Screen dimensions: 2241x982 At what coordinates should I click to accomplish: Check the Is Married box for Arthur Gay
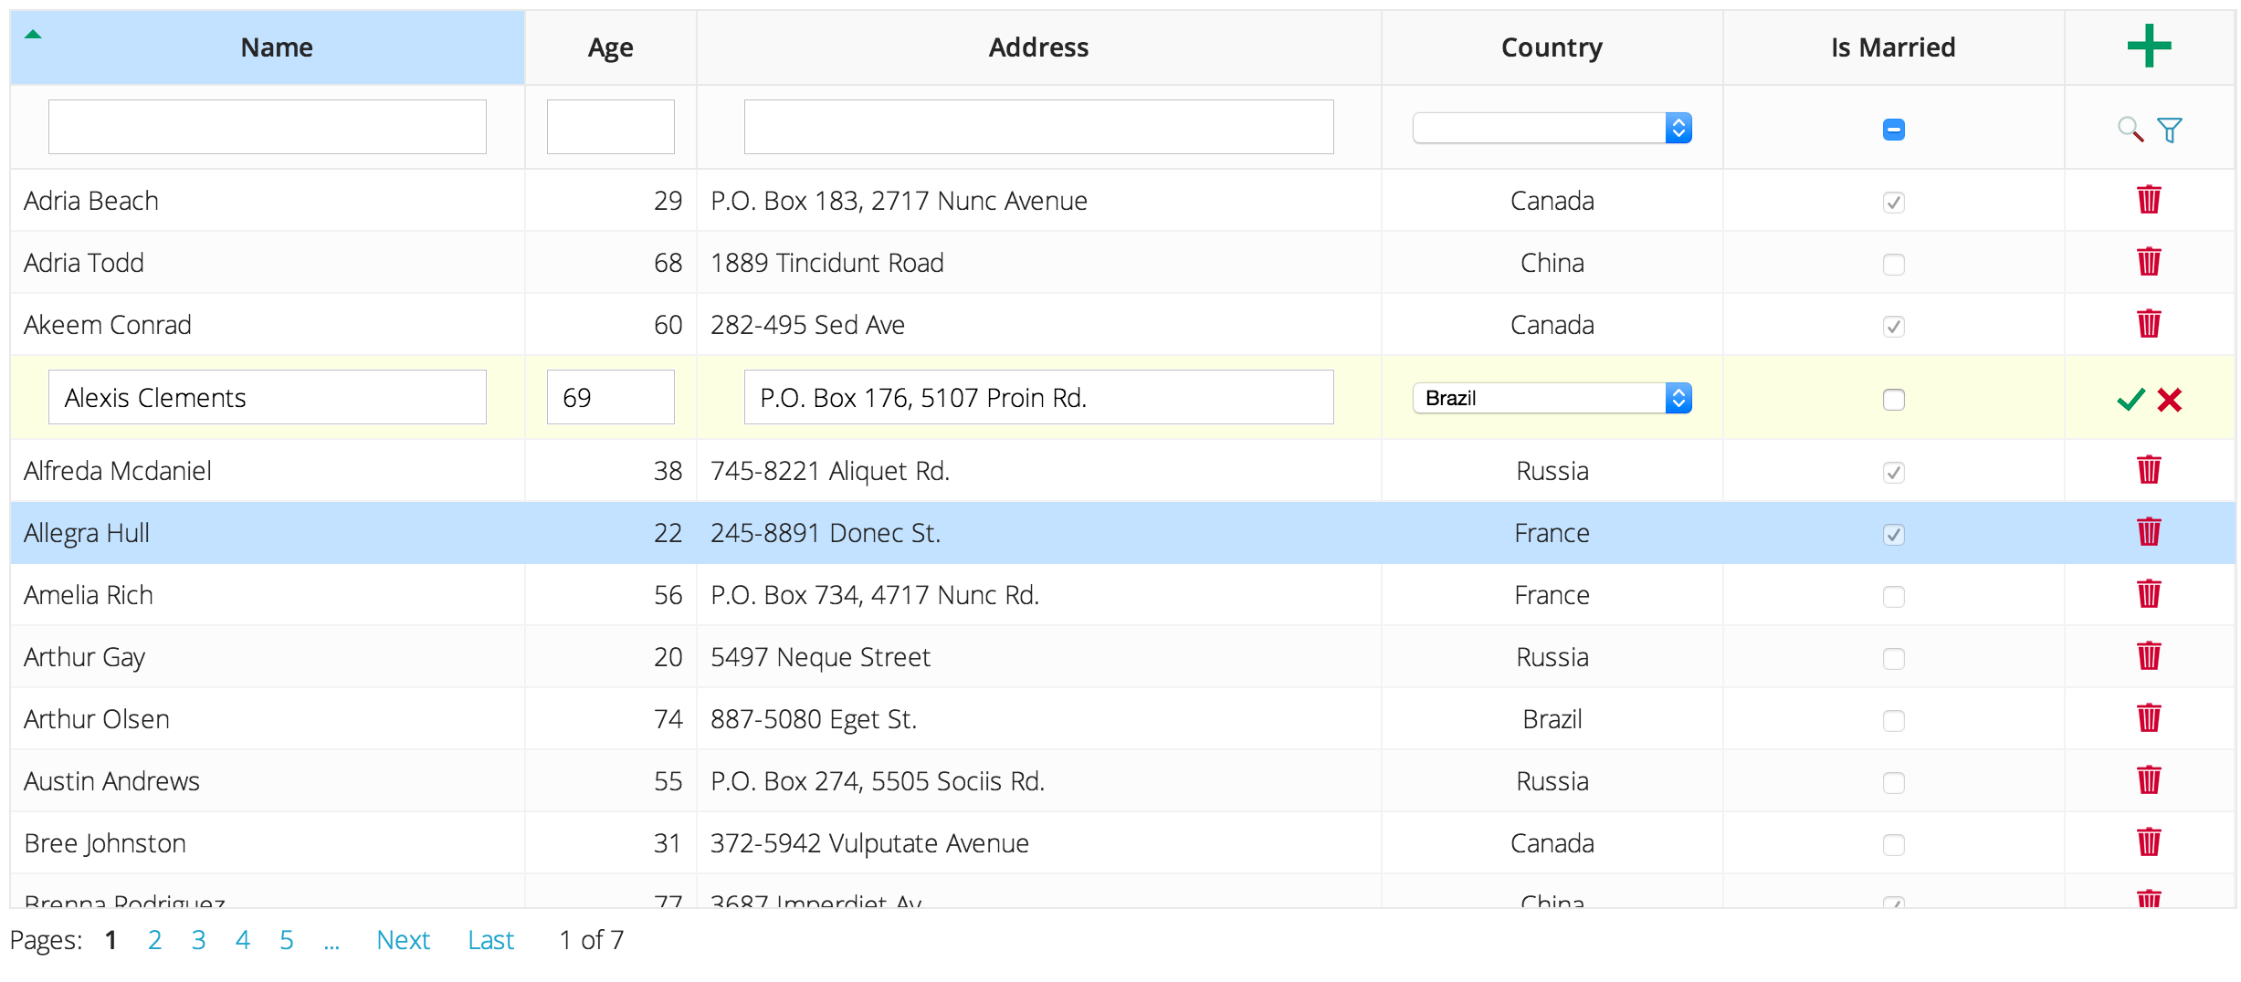coord(1893,658)
